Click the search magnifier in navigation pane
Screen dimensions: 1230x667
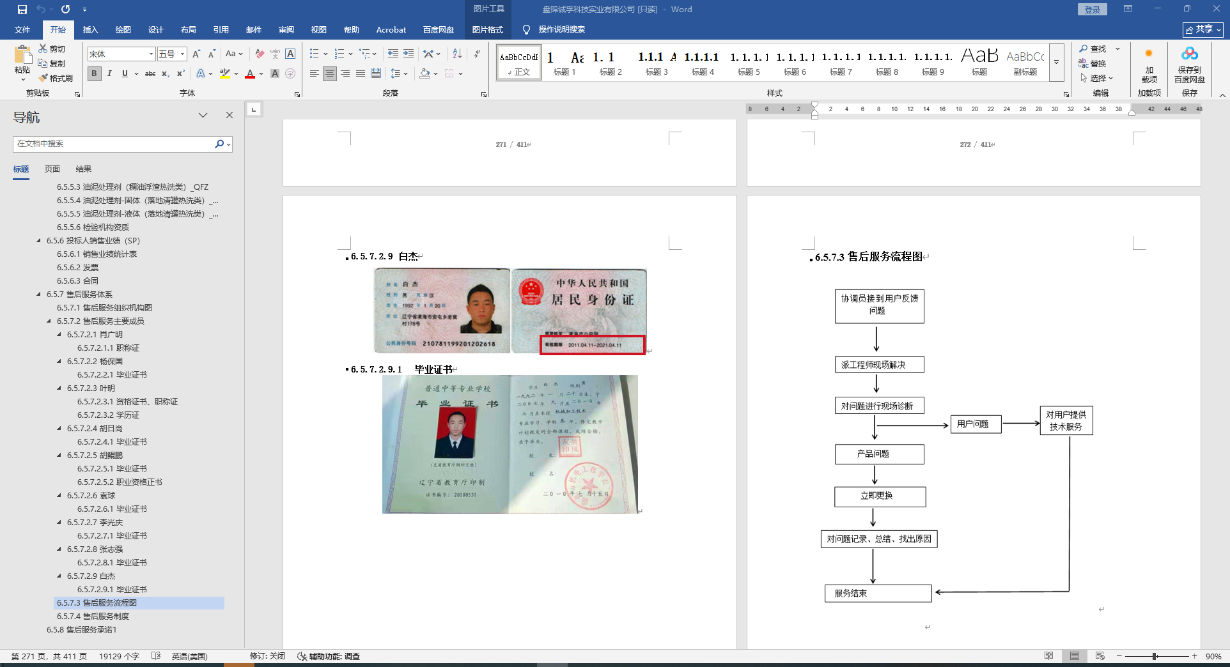coord(219,144)
